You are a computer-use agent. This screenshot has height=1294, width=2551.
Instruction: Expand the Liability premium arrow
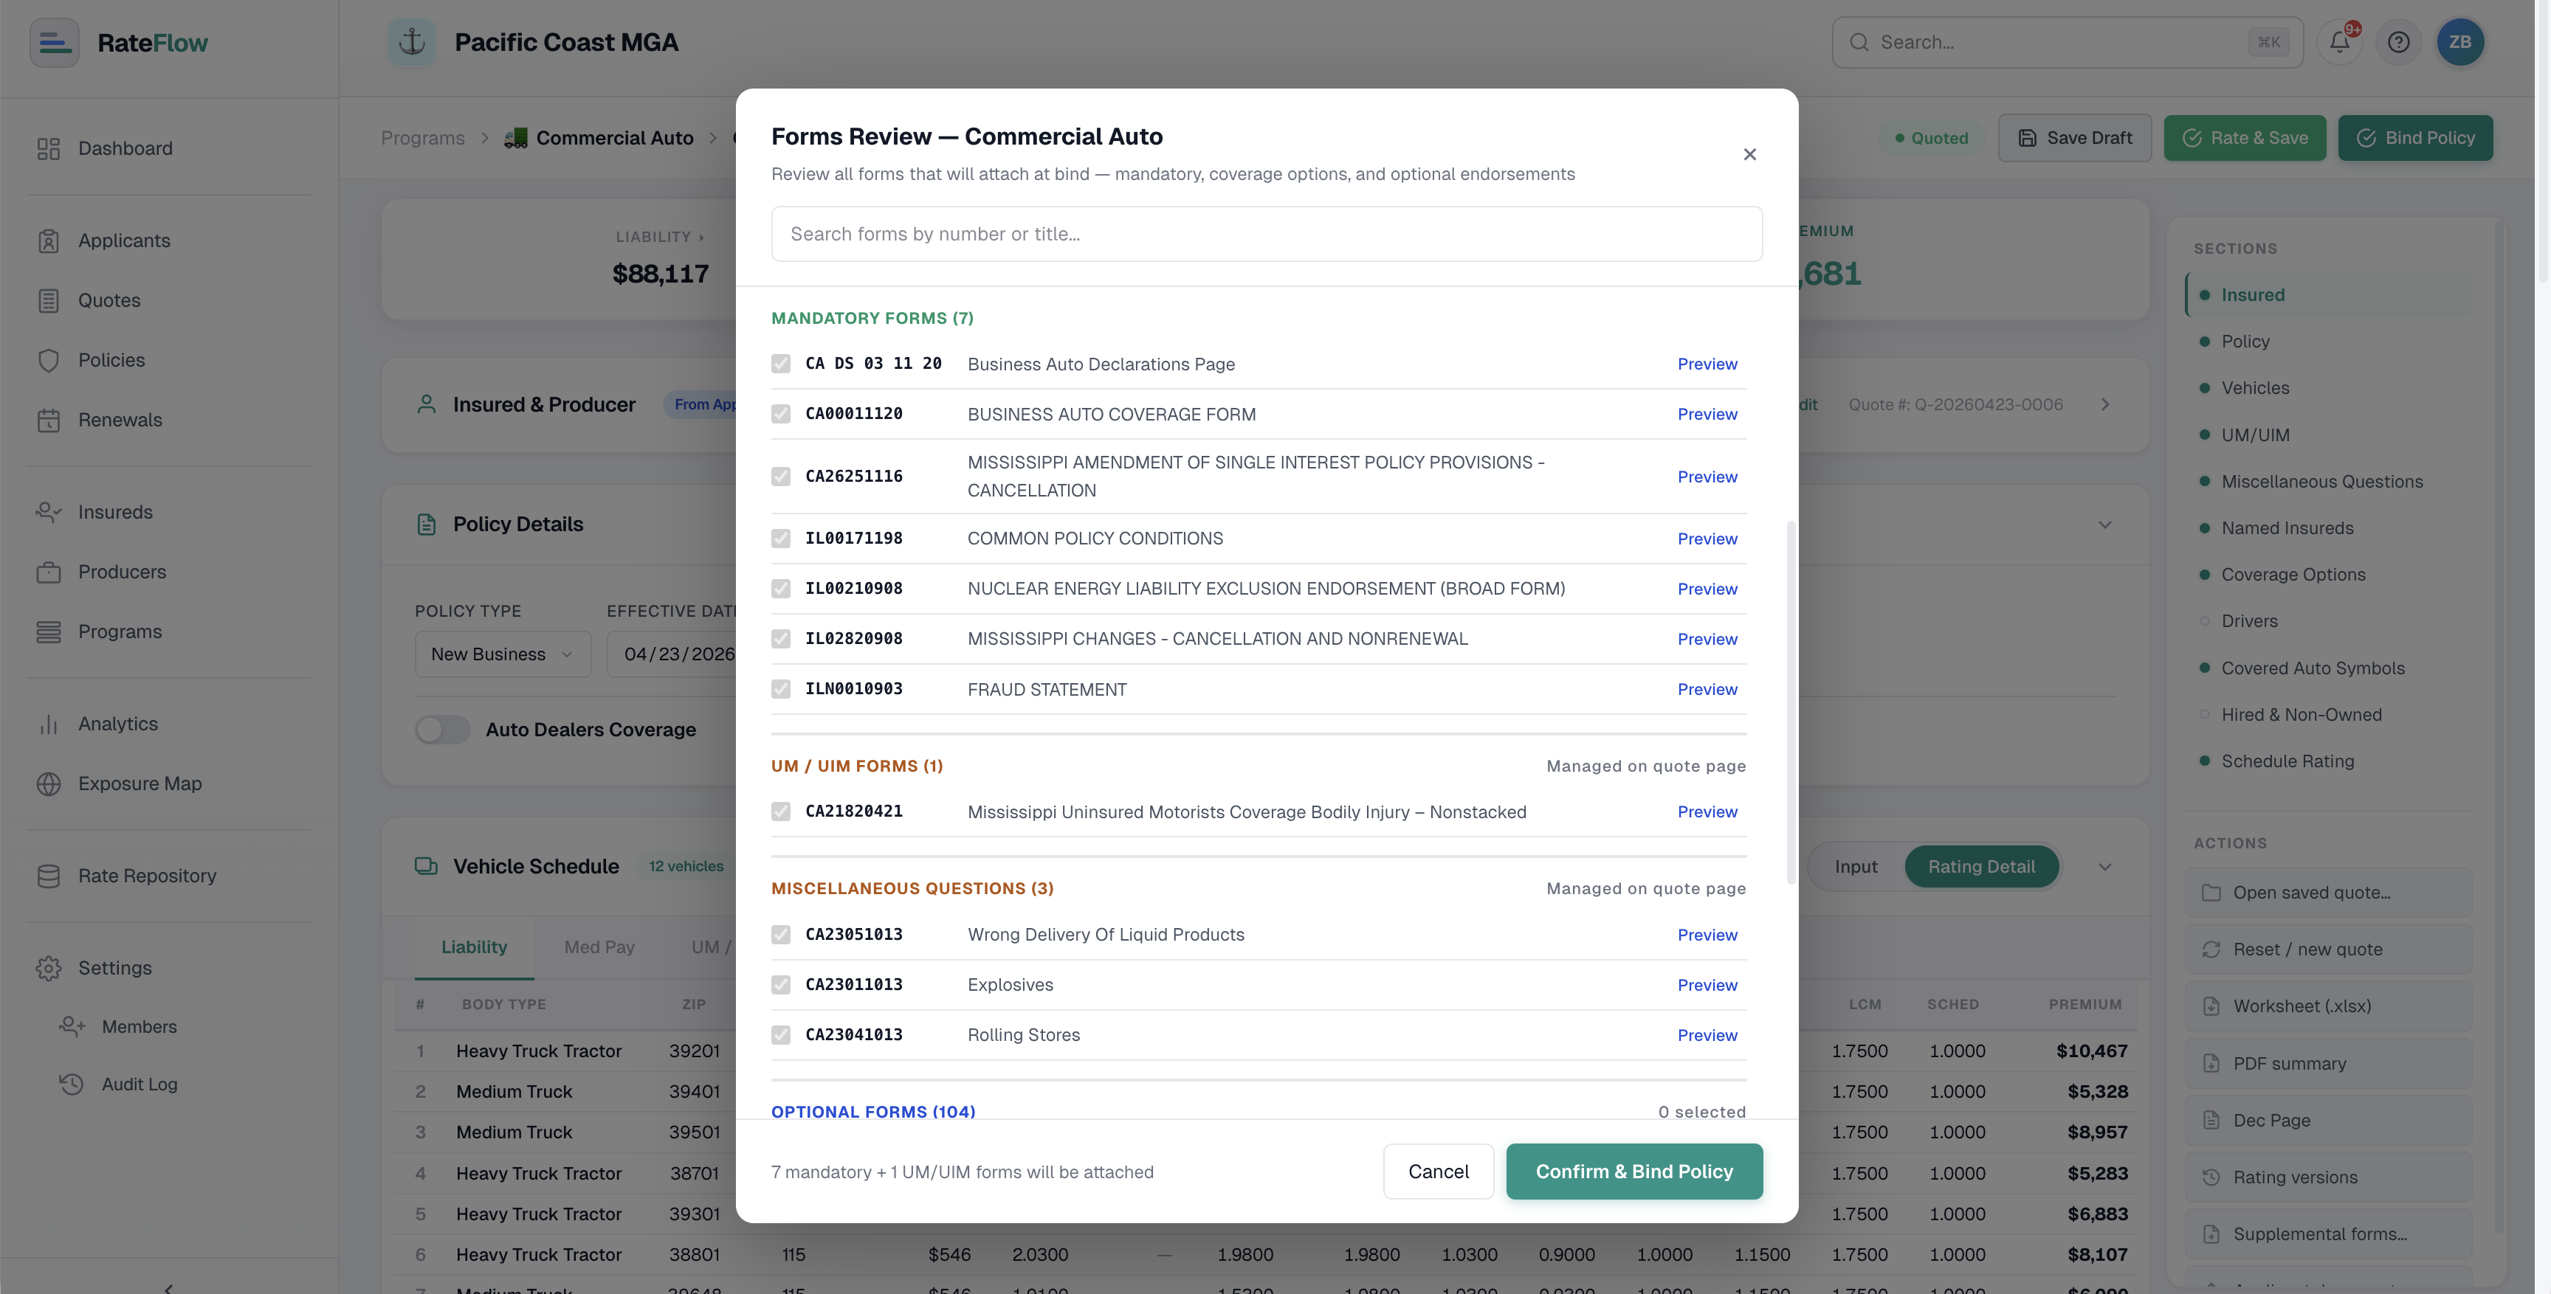click(701, 238)
